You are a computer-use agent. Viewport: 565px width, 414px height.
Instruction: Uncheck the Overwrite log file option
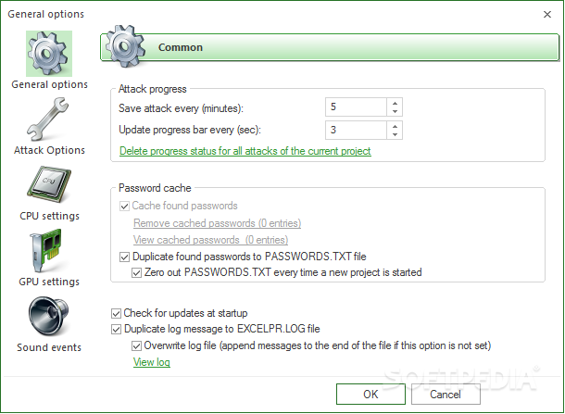tap(136, 346)
